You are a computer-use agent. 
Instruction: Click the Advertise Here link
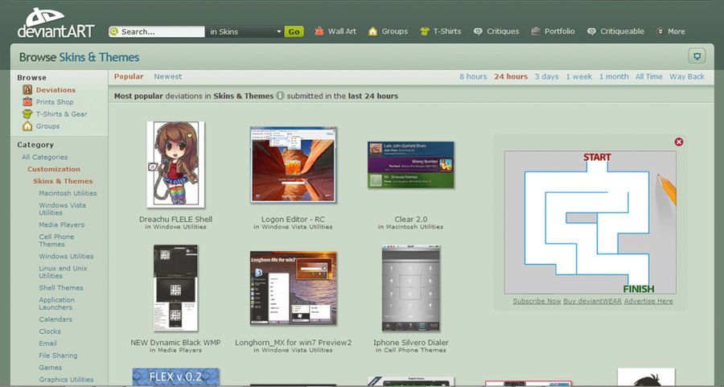coord(648,301)
